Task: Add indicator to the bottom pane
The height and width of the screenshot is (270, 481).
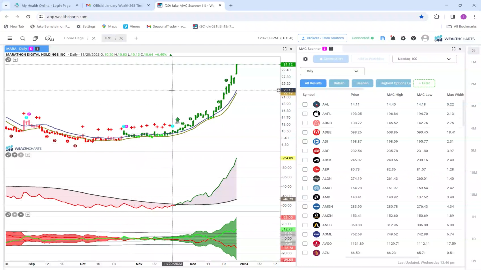Action: click(x=28, y=215)
